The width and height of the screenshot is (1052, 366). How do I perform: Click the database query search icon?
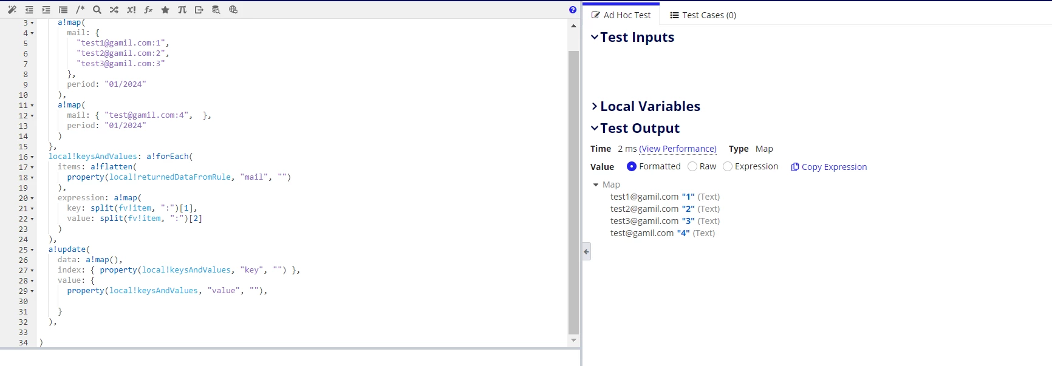(x=216, y=10)
